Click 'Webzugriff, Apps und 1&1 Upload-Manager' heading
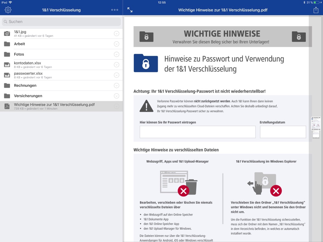323x242 pixels. (x=177, y=161)
